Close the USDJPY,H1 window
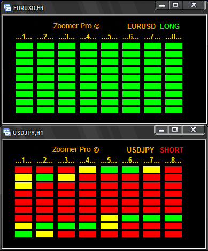Screen dimensions: 208x251 click(193, 130)
